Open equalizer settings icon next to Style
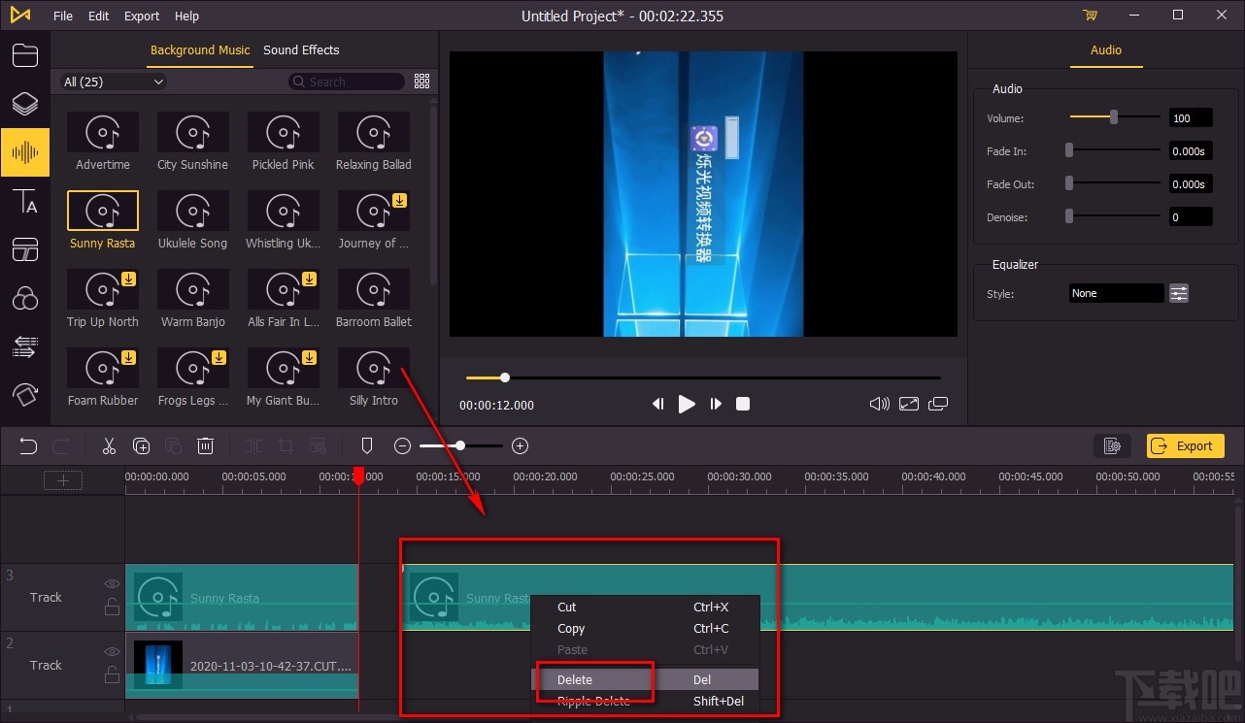 (x=1178, y=293)
